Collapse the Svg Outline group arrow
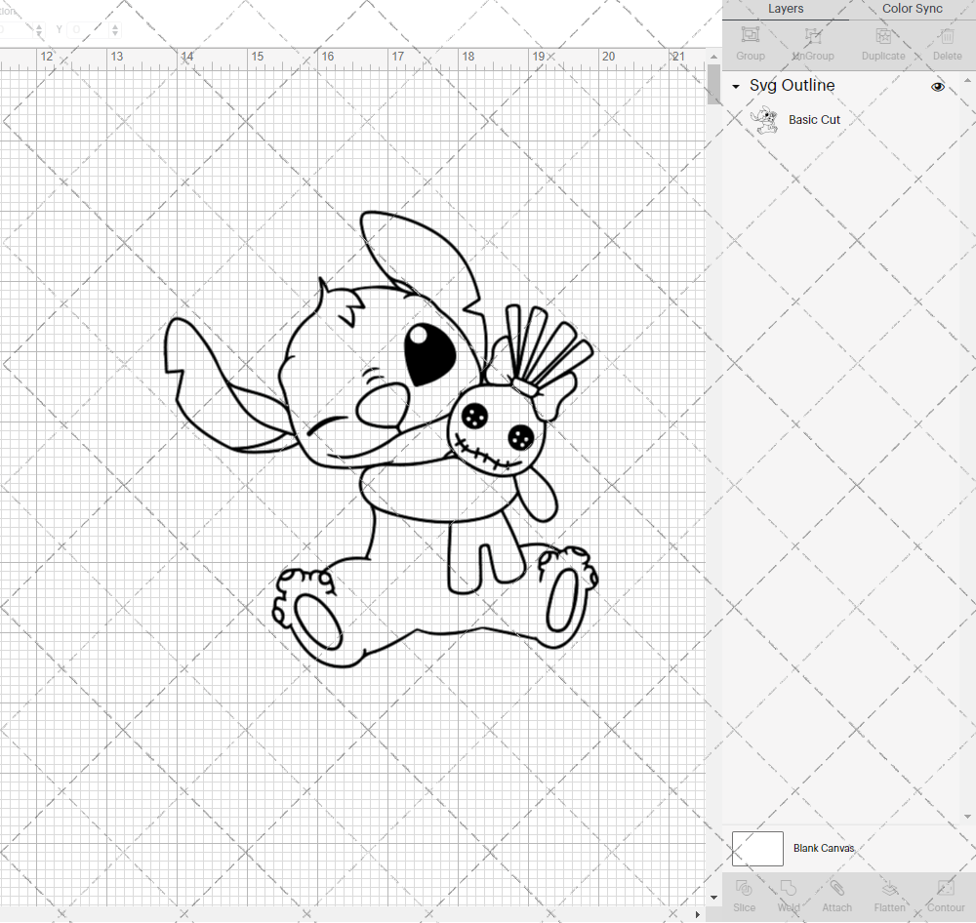 [736, 87]
